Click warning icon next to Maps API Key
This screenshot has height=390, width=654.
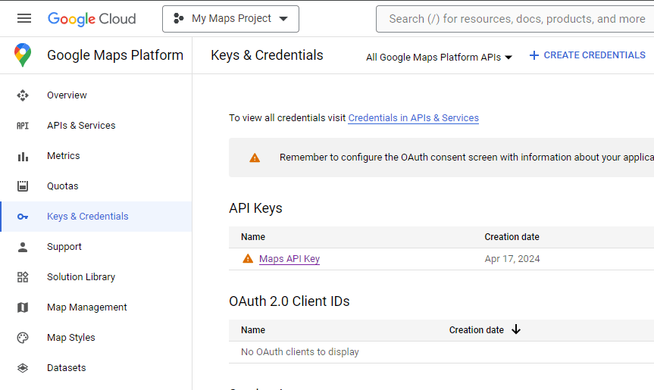[248, 259]
